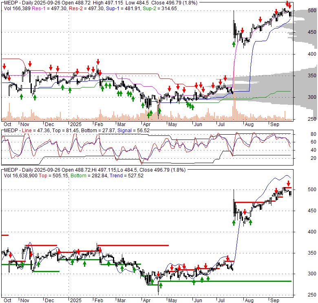Click Oct on bottom chart date axis
The width and height of the screenshot is (318, 303).
(x=7, y=301)
